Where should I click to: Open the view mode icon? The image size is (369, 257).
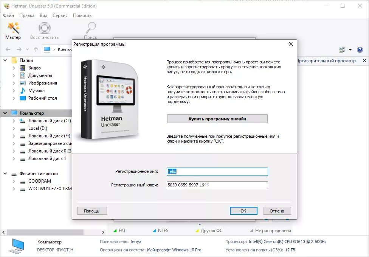pos(342,49)
